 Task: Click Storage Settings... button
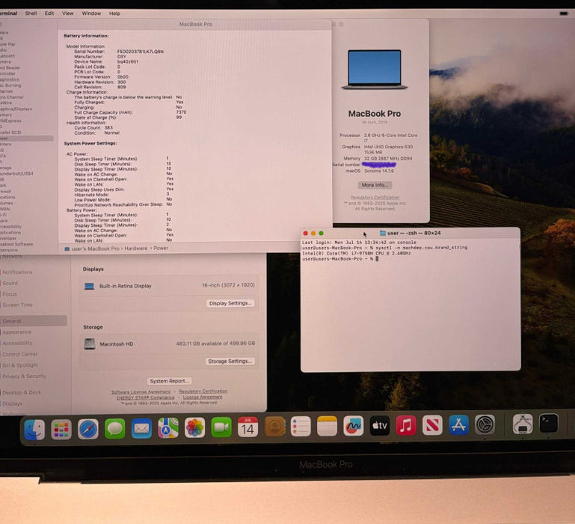(x=230, y=362)
